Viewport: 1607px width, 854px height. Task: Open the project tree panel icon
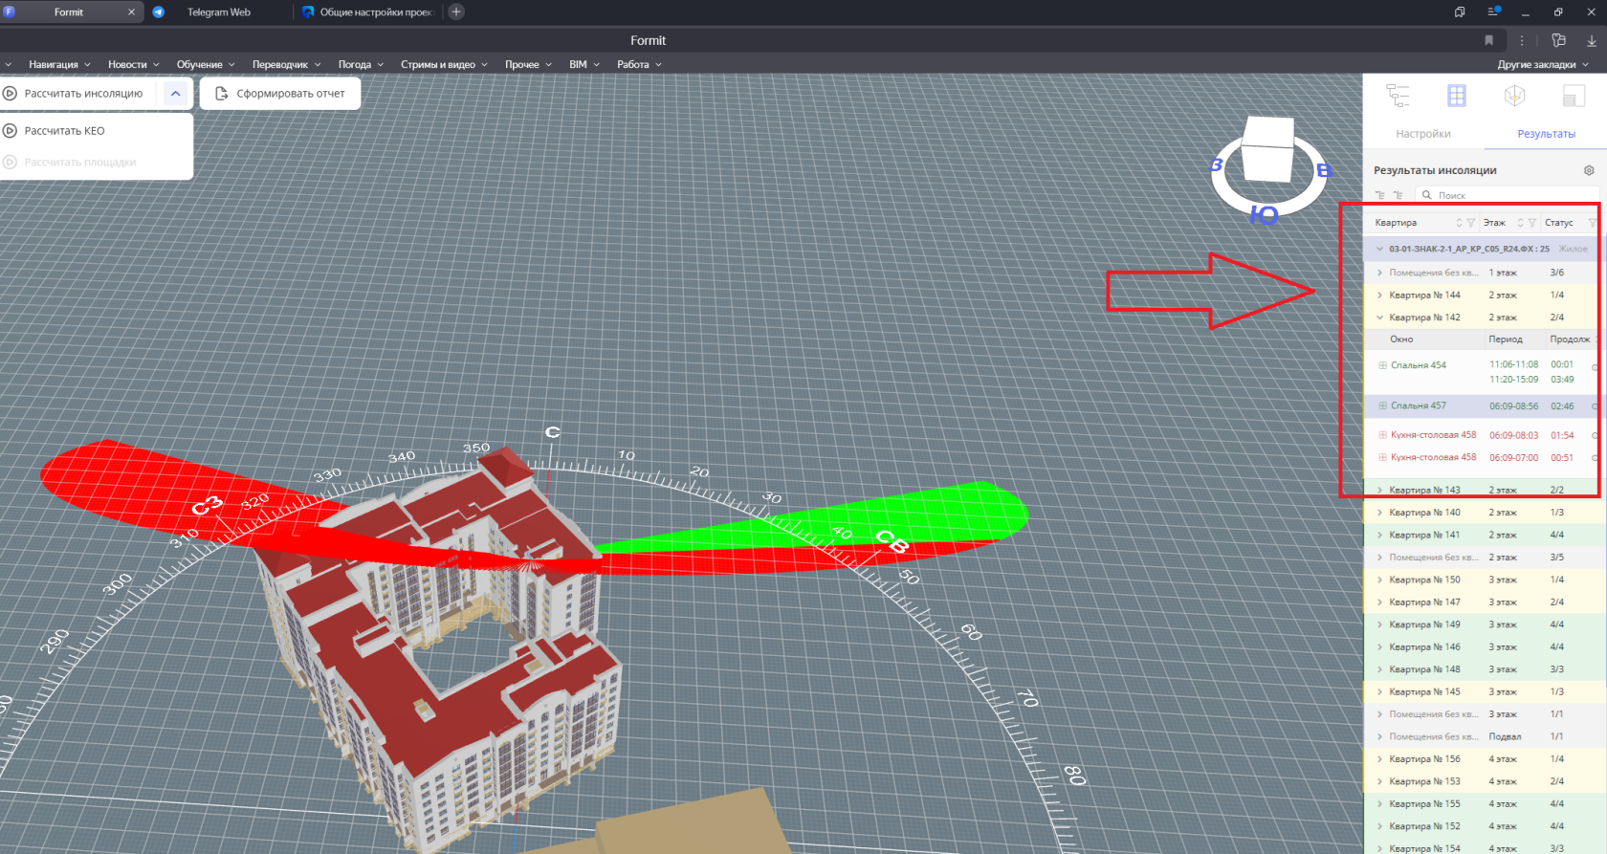pos(1398,96)
